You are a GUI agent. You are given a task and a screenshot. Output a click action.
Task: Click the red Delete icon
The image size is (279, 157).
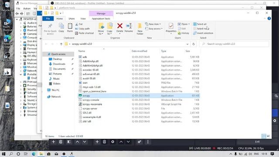click(x=120, y=26)
